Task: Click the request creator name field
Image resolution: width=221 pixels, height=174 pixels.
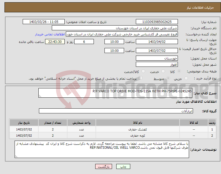Action: tap(122, 34)
